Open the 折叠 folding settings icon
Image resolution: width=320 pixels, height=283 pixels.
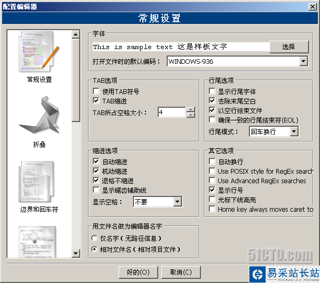coord(39,115)
